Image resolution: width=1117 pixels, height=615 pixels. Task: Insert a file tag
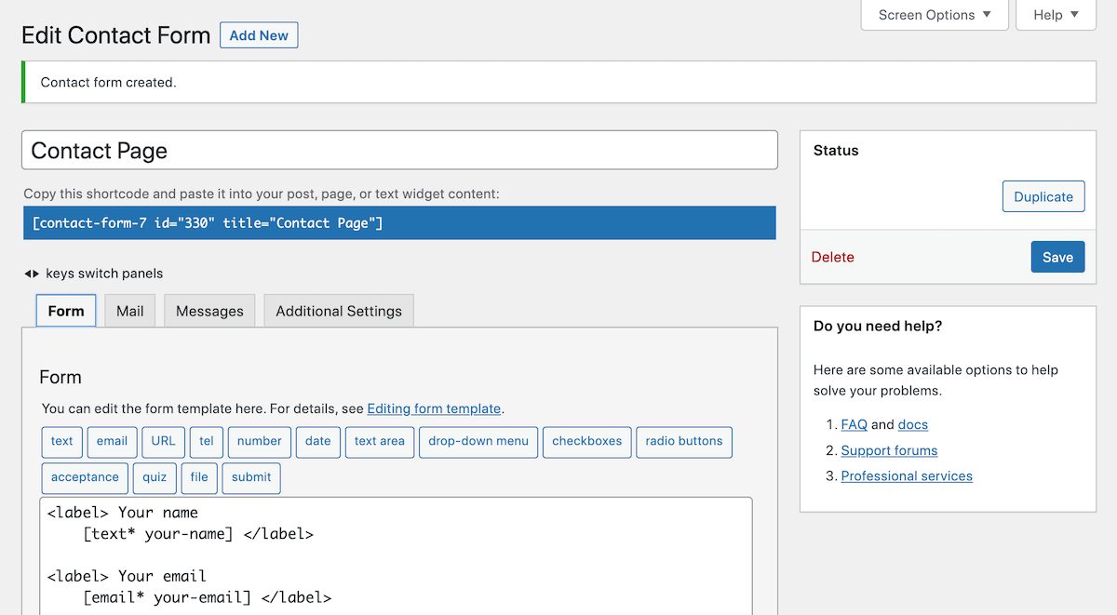(199, 477)
